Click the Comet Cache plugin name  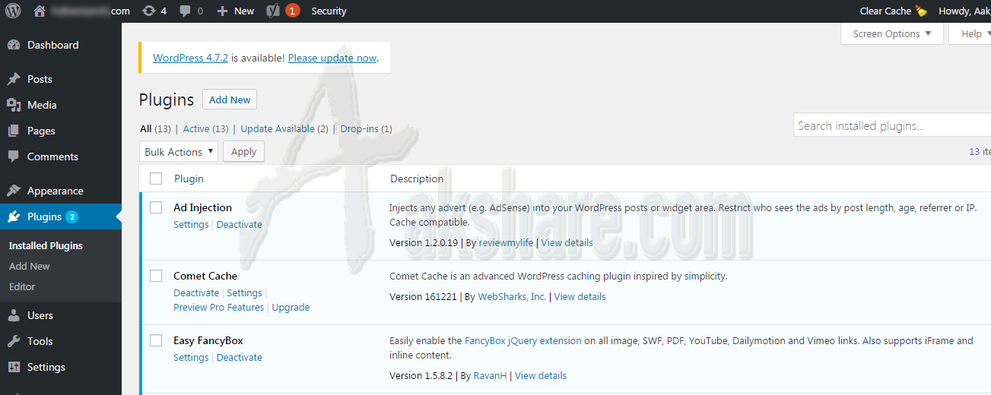tap(205, 276)
